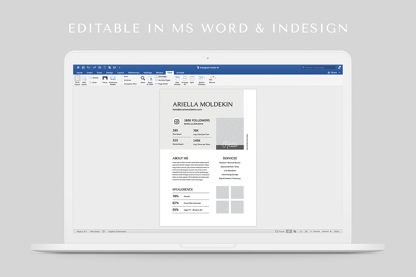Image resolution: width=416 pixels, height=277 pixels.
Task: Click the hello@ariellamoldekin.com email text
Action: [187, 109]
